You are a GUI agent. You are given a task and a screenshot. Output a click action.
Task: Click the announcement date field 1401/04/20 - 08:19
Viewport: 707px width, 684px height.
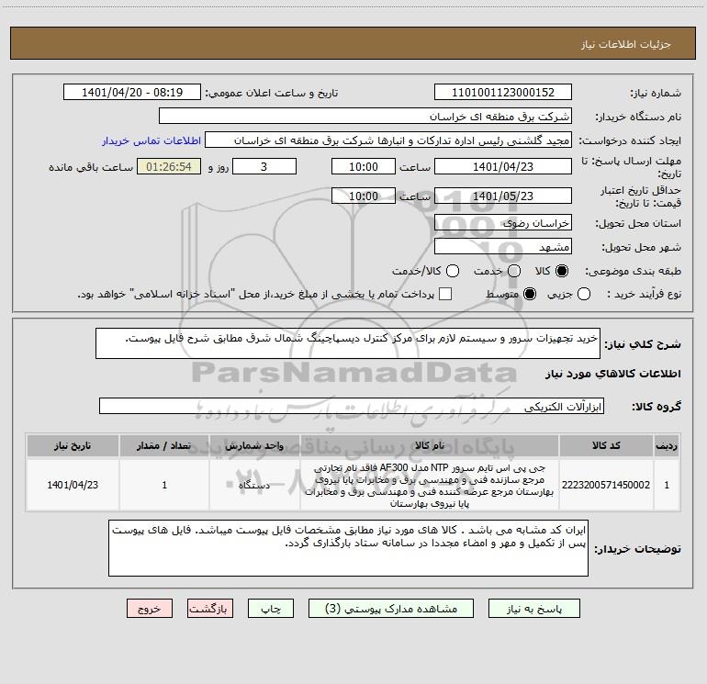pyautogui.click(x=132, y=92)
